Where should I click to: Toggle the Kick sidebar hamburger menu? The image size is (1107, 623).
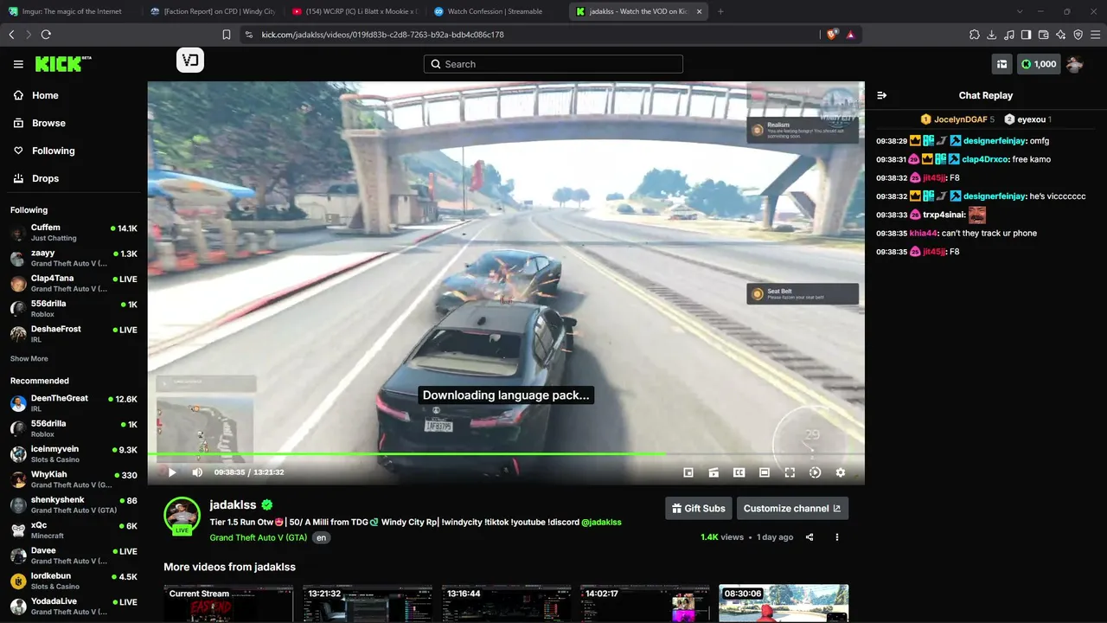click(18, 64)
